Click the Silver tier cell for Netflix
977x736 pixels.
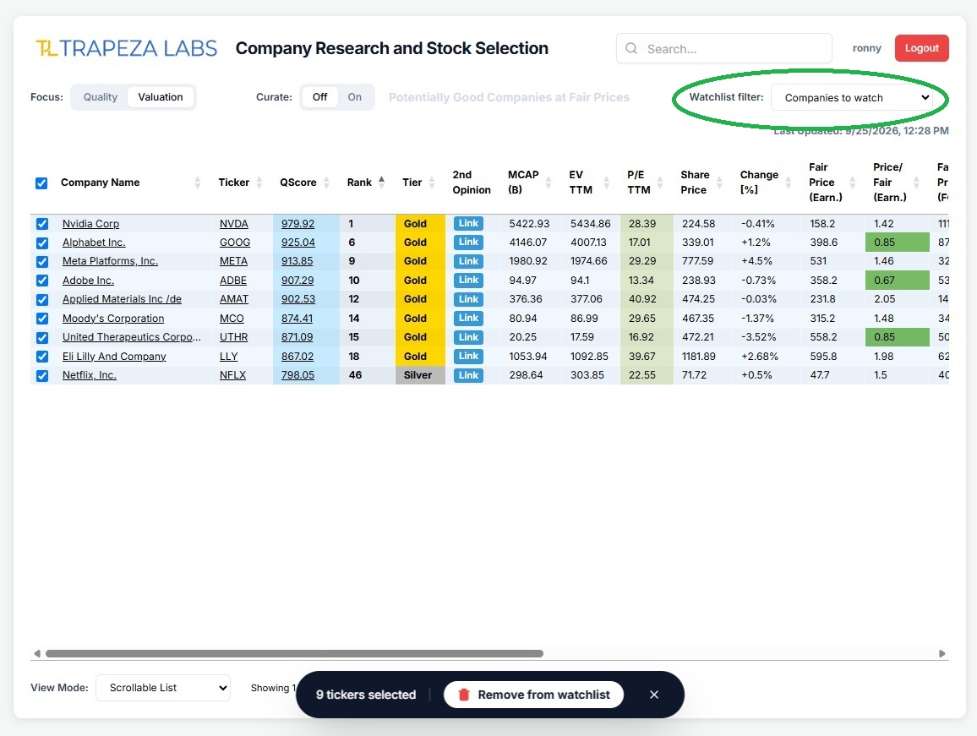click(x=420, y=375)
